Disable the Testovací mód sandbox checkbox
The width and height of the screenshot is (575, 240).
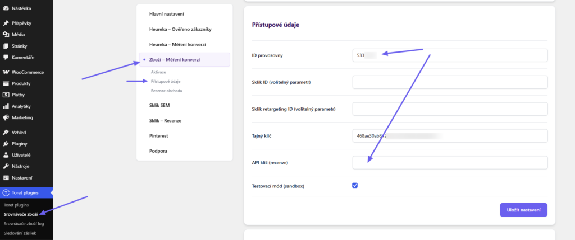[x=355, y=186]
